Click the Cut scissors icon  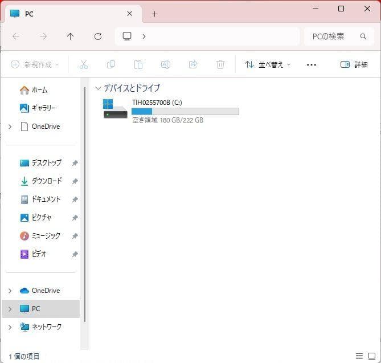click(83, 64)
